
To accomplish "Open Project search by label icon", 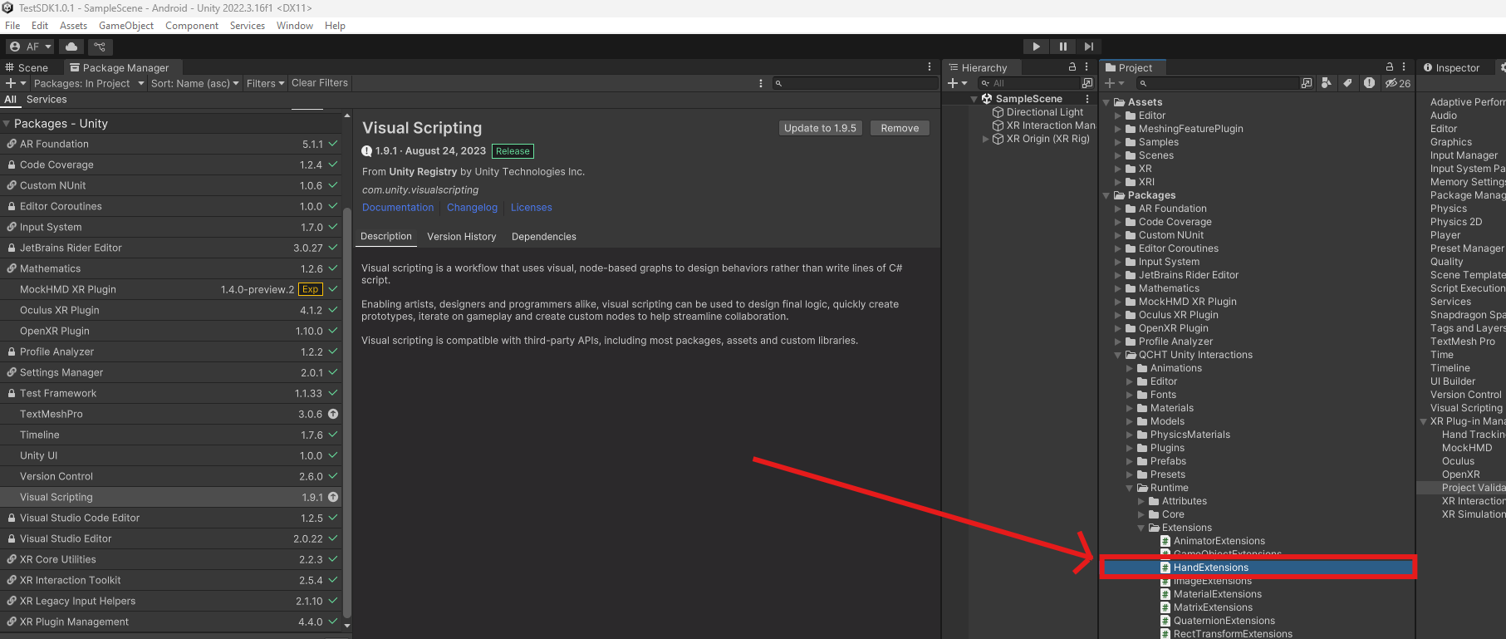I will point(1347,83).
